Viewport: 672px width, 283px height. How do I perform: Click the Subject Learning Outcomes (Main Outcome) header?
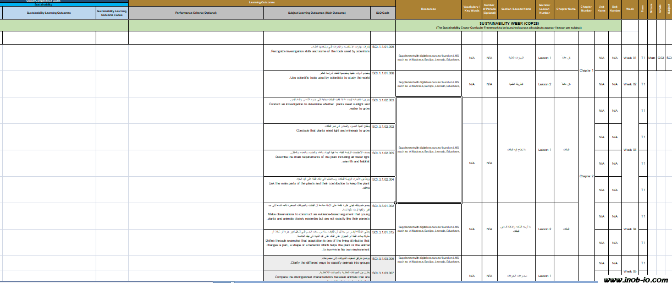316,12
